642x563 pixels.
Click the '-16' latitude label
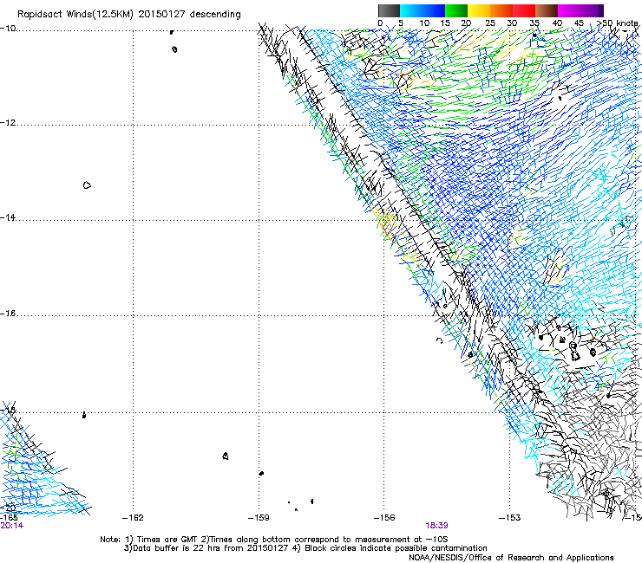(8, 314)
